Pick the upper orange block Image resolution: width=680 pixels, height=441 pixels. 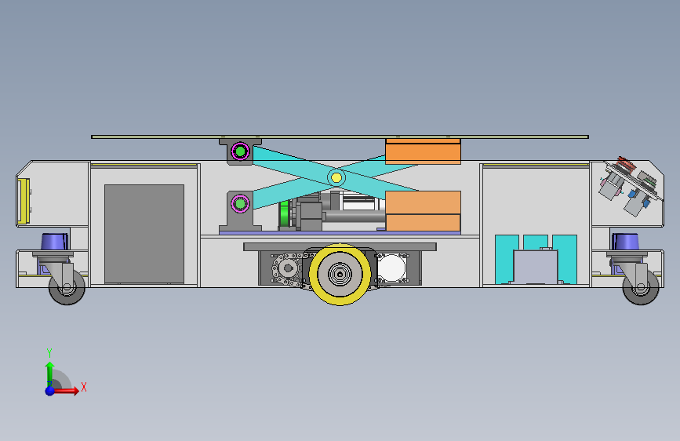tap(423, 151)
